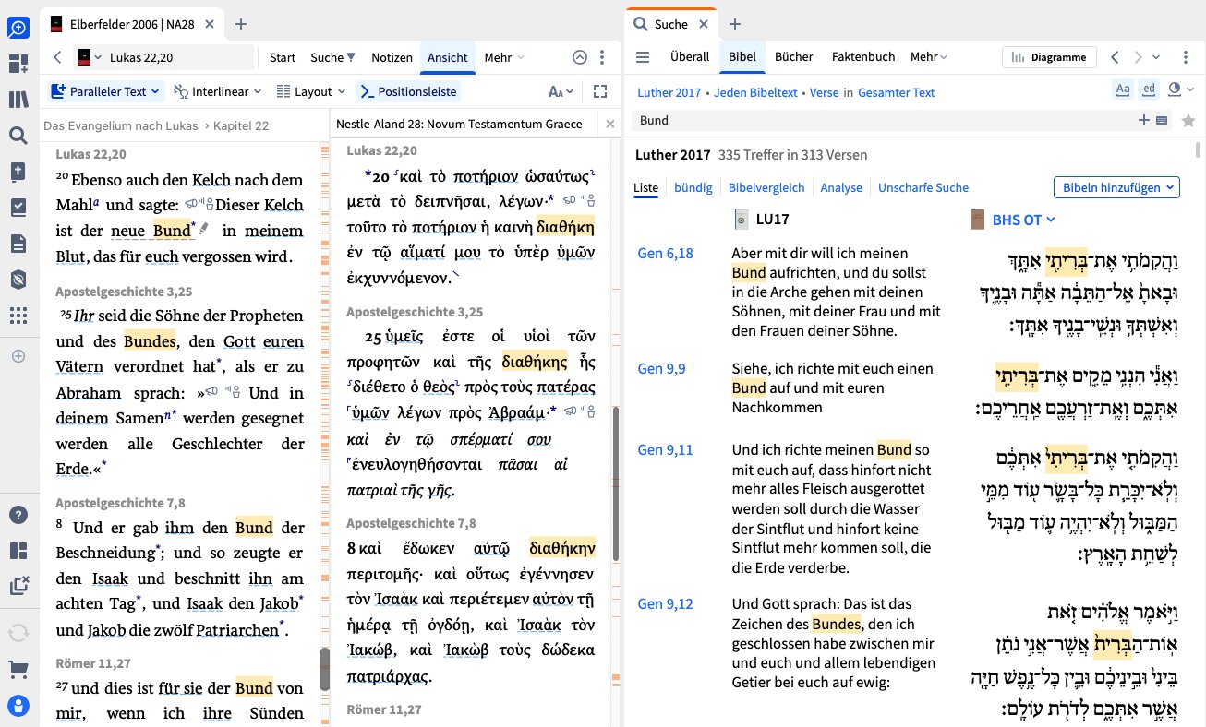Viewport: 1206px width, 727px height.
Task: Open the three-dot menu of the Elberfelder panel
Action: [602, 57]
